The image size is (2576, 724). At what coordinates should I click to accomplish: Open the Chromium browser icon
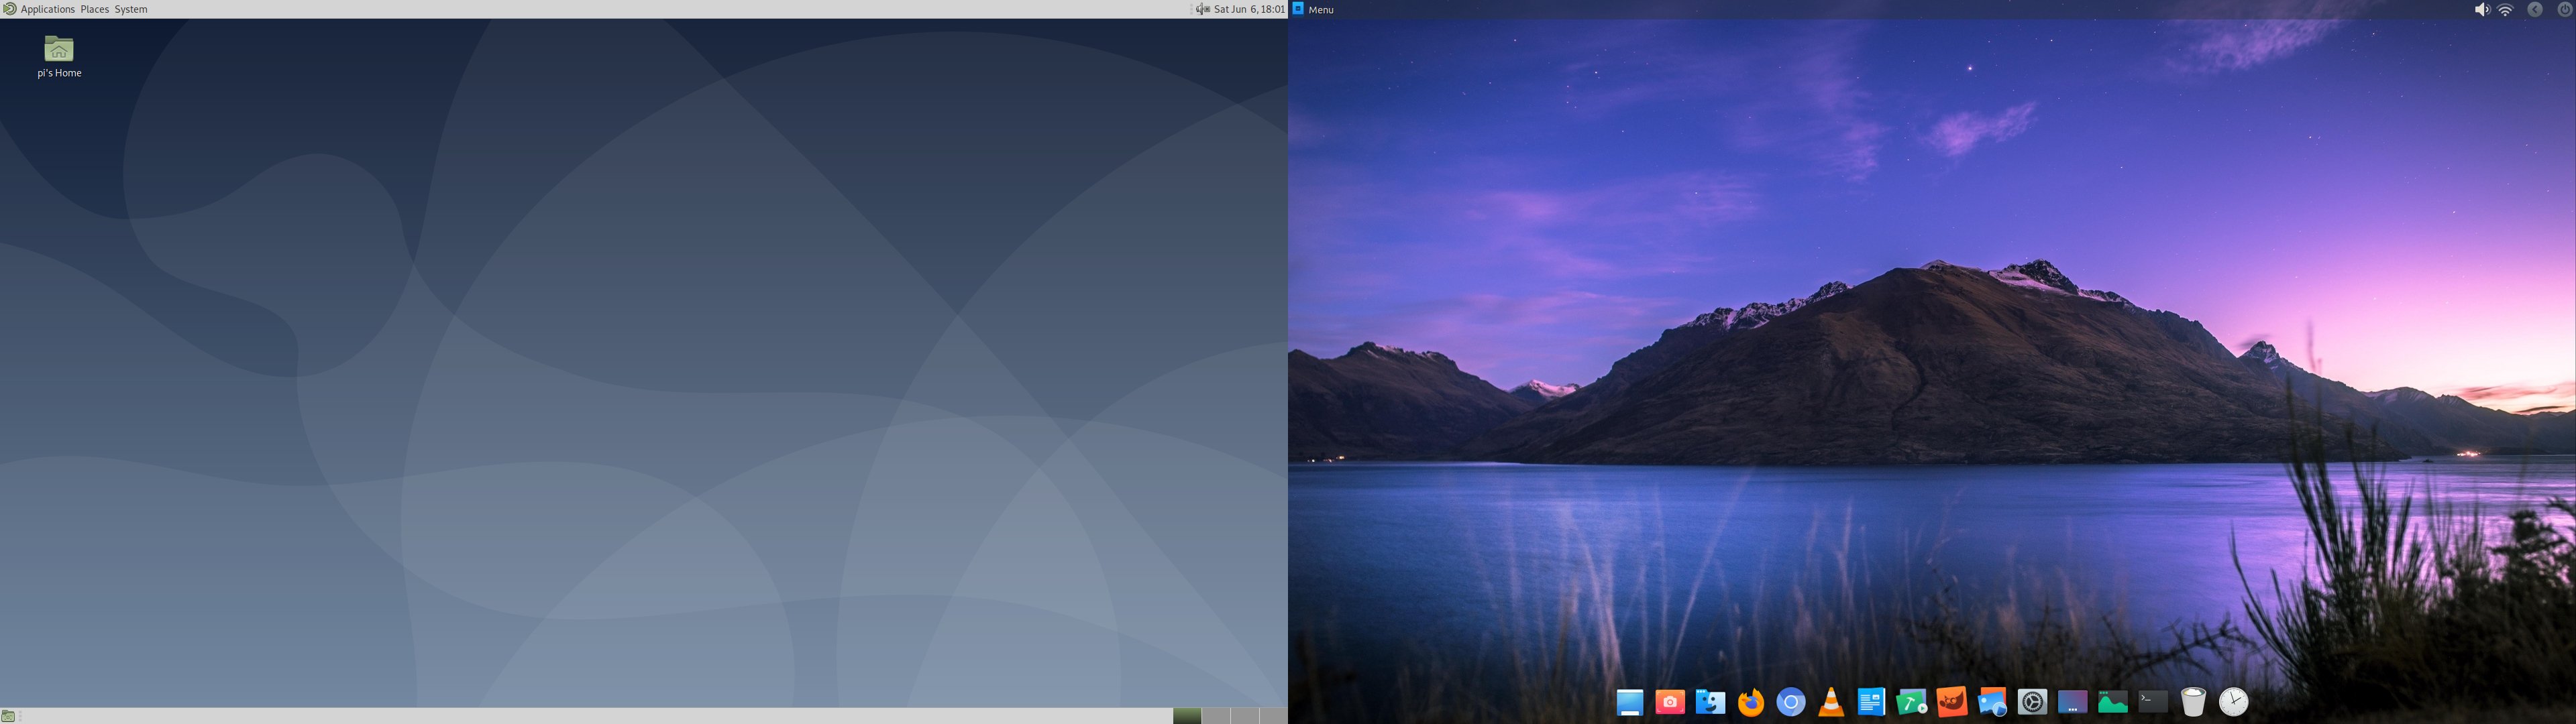(x=1790, y=703)
